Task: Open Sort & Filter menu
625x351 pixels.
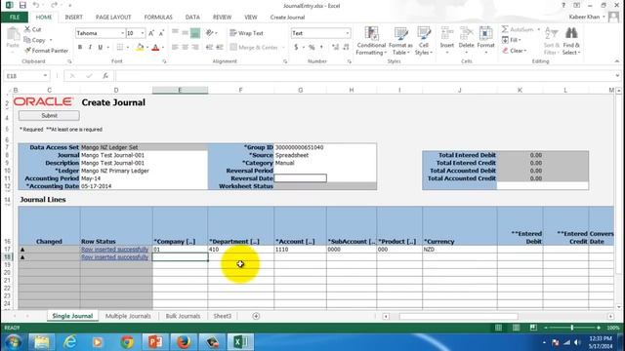Action: [551, 41]
